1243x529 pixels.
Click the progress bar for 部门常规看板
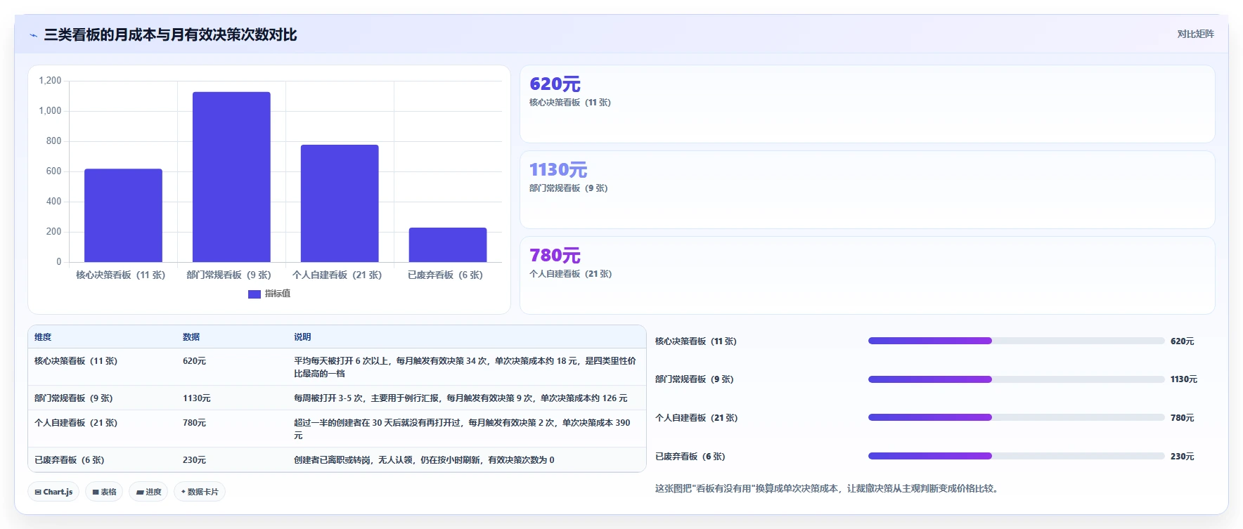click(1016, 379)
